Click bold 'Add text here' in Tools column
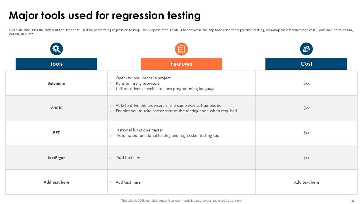Screen dimensions: 363x204 pos(56,182)
